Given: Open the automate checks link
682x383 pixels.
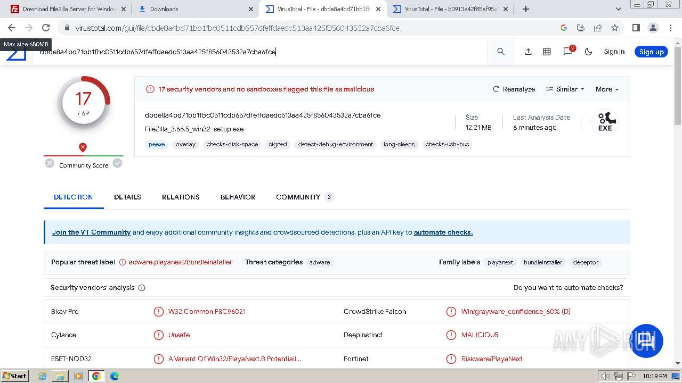Looking at the screenshot, I should click(x=443, y=232).
